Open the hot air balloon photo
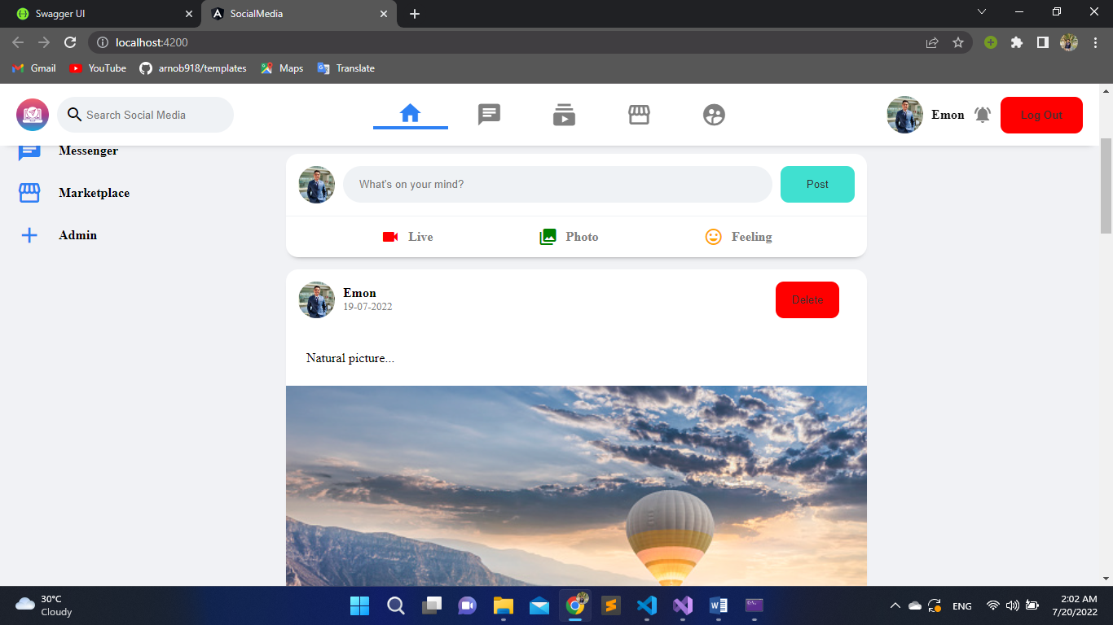Screen dimensions: 1113x625 pyautogui.click(x=576, y=485)
